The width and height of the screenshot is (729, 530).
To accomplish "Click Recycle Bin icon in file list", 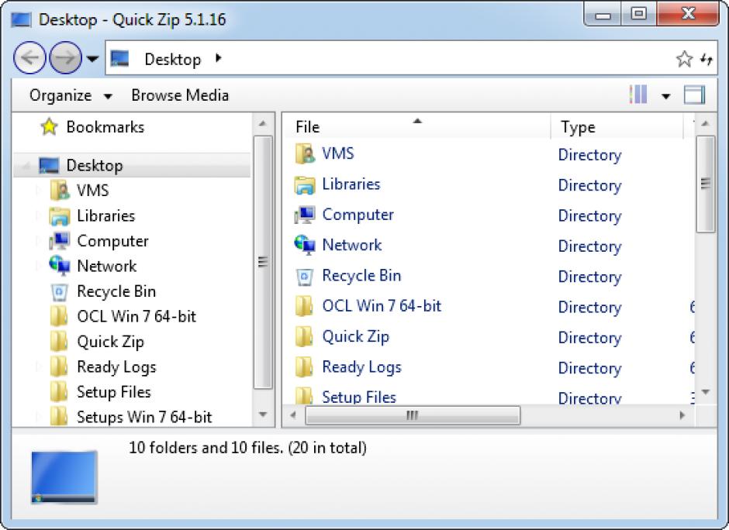I will tap(304, 277).
